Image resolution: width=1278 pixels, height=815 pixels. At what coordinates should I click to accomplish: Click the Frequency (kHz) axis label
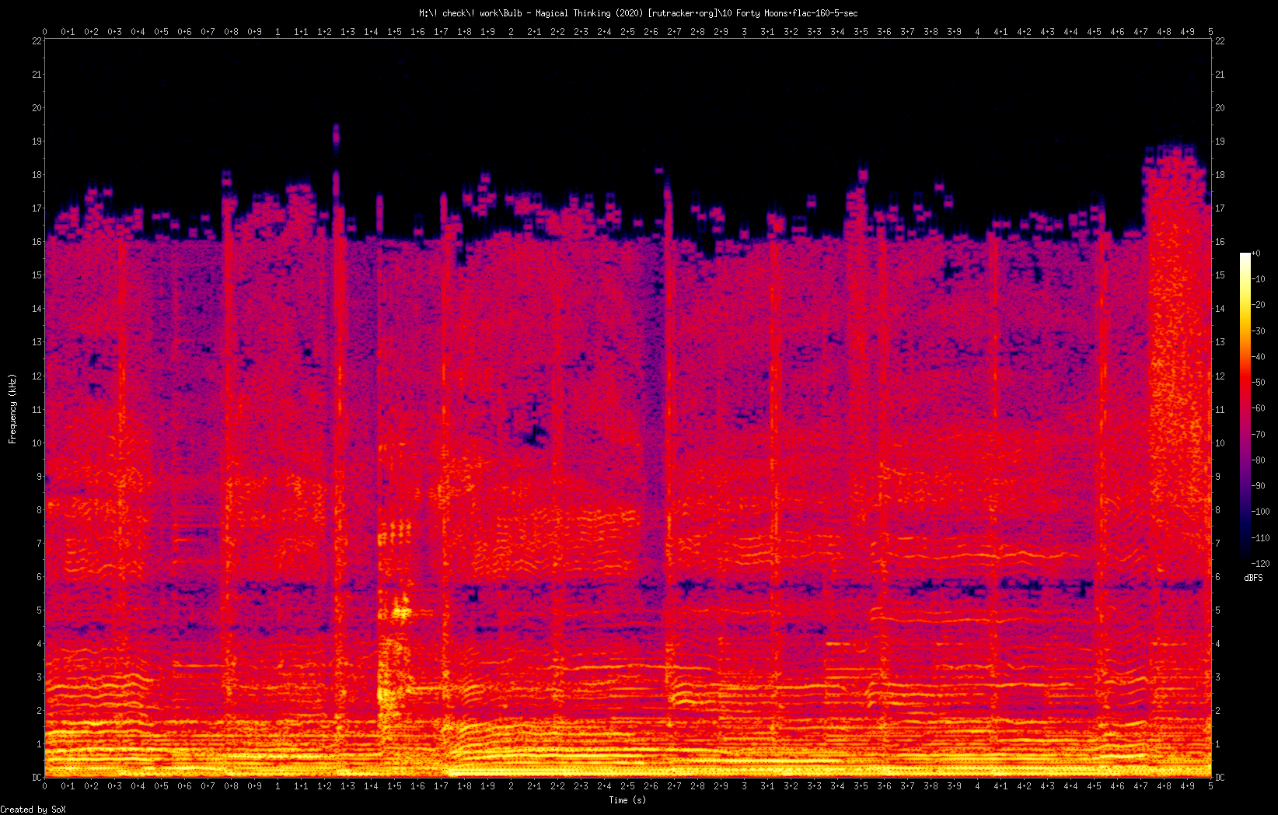pyautogui.click(x=11, y=407)
